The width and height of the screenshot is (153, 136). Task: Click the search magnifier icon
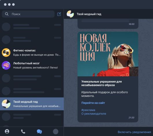point(7,14)
